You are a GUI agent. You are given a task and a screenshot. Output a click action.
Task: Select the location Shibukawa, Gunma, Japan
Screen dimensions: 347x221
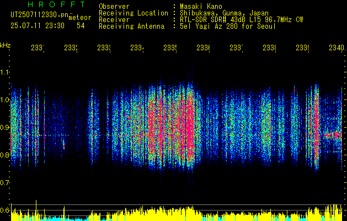pyautogui.click(x=224, y=13)
